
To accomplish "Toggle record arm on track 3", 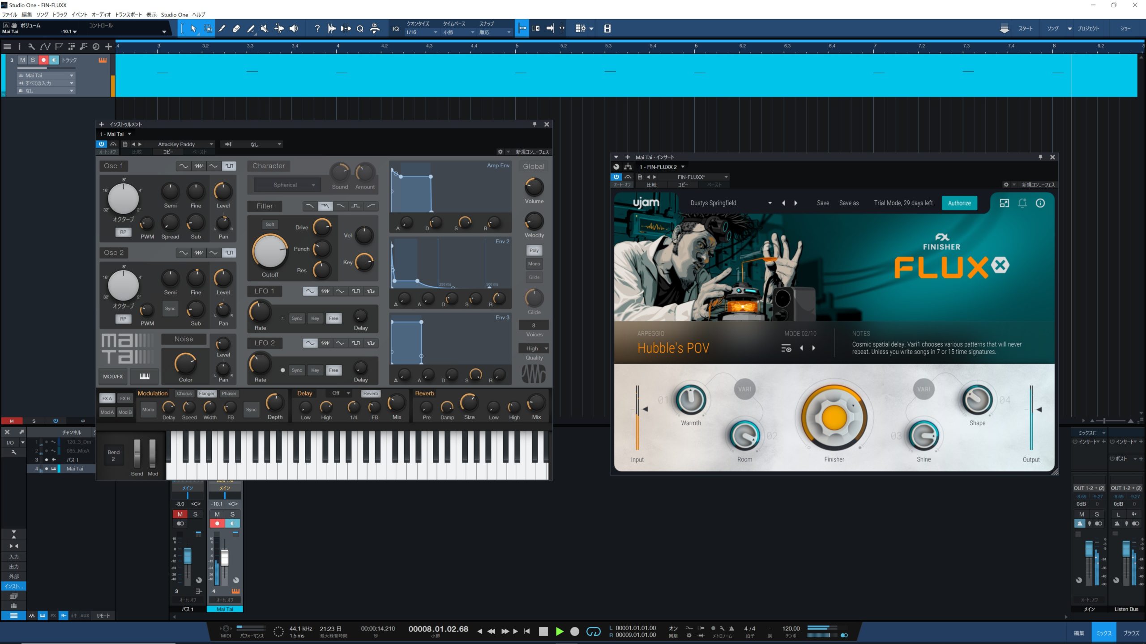I will click(x=43, y=60).
